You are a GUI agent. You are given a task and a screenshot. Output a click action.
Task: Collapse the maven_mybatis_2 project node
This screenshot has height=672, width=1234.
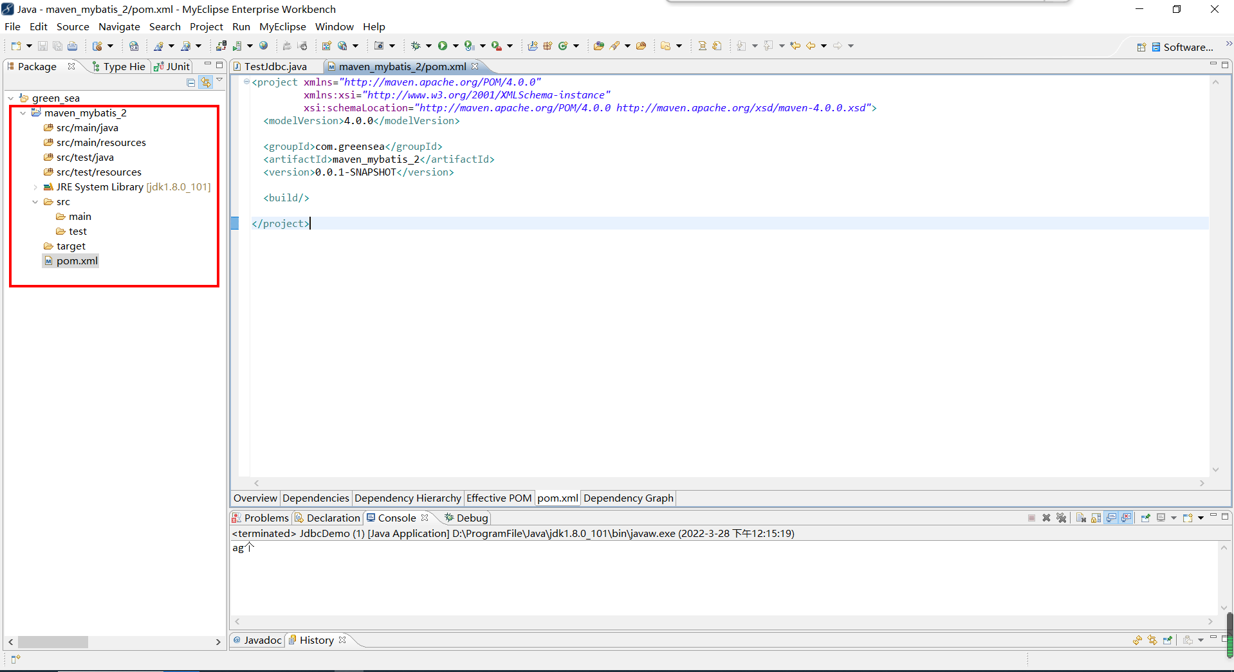pos(23,113)
